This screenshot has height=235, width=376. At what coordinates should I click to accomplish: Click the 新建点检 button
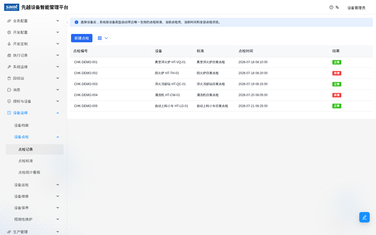click(x=82, y=38)
